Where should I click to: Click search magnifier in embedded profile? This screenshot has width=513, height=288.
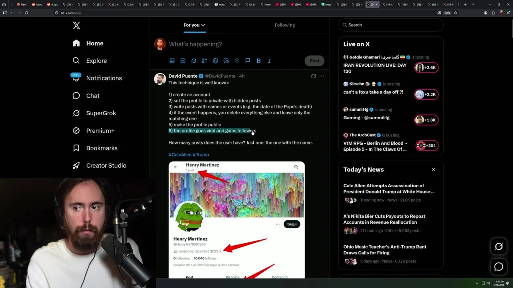pyautogui.click(x=296, y=167)
